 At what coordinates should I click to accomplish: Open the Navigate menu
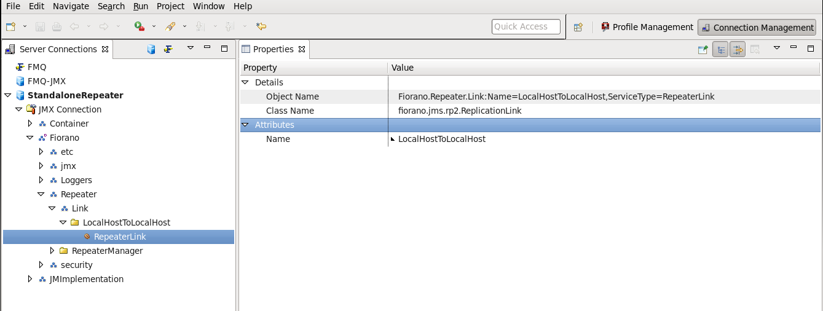(x=71, y=6)
